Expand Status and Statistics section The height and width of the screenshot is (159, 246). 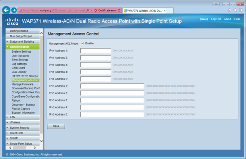pos(23,42)
